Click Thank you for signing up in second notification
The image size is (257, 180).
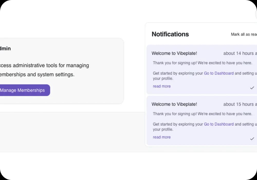203,114
